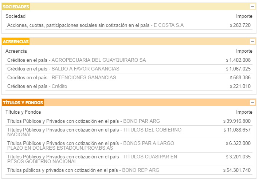This screenshot has height=182, width=259.
Task: Collapse the Acreencias section with minus icon
Action: click(252, 41)
